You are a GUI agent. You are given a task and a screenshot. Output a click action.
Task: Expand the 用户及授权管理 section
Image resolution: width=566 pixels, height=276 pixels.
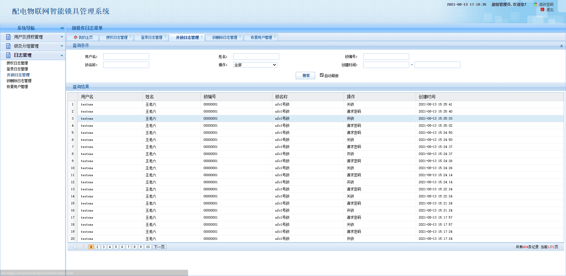pos(62,37)
